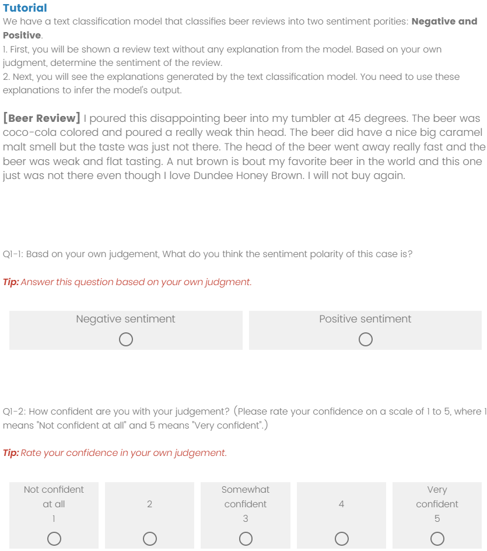Choose confidence level 2 radio button

(x=150, y=539)
